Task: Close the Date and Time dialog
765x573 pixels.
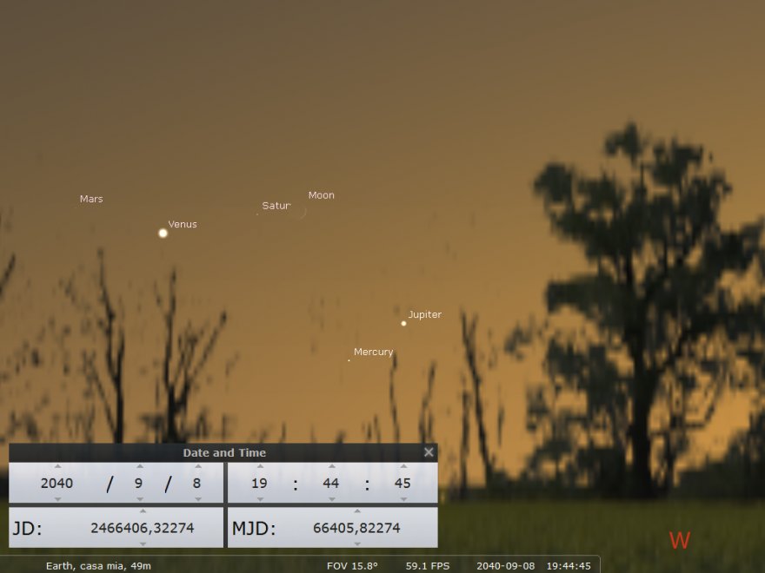Action: (x=428, y=452)
